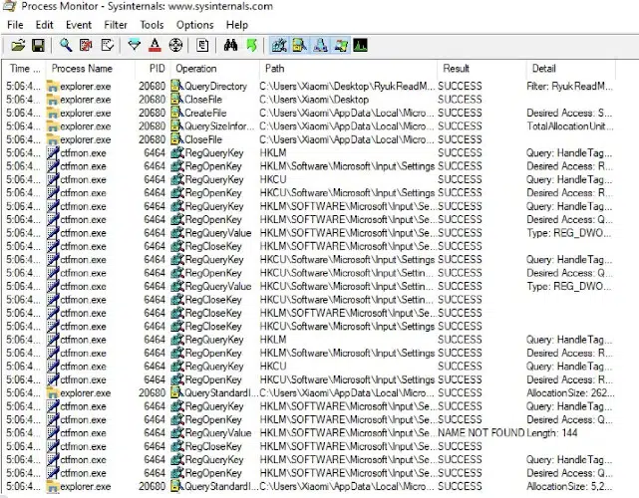The width and height of the screenshot is (639, 498).
Task: Click the Result column header
Action: pos(457,69)
